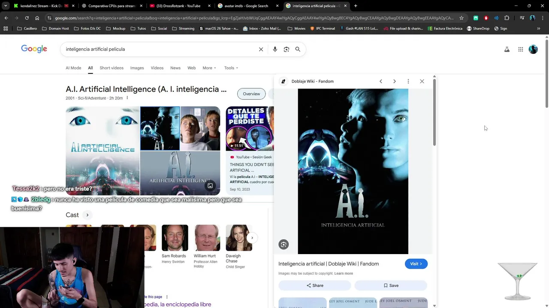Open About this page three-dot menu
The image size is (549, 308).
[167, 297]
